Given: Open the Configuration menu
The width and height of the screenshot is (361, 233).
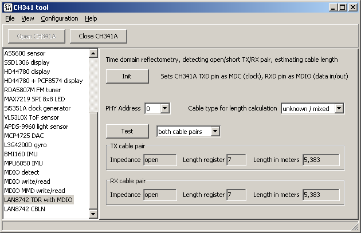Looking at the screenshot, I should pyautogui.click(x=60, y=18).
